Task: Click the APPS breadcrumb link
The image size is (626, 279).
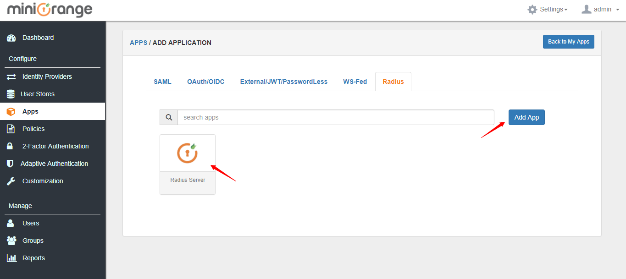Action: 138,43
